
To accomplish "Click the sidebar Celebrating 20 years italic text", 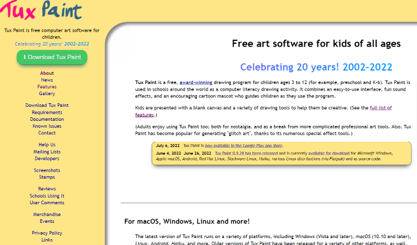I will (52, 44).
